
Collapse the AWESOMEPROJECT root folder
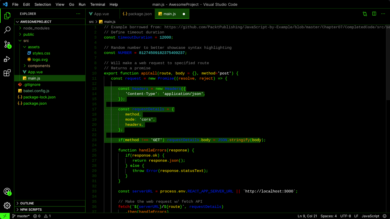(x=51, y=22)
